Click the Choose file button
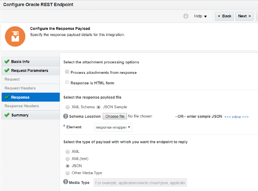 coord(115,117)
